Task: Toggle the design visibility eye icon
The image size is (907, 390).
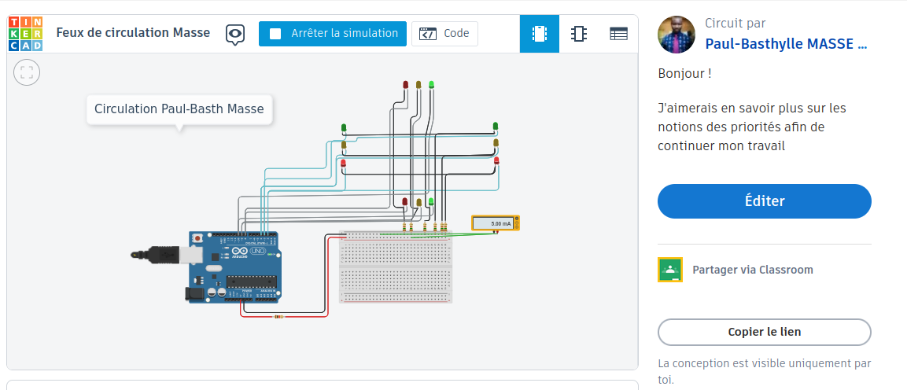Action: pyautogui.click(x=234, y=34)
